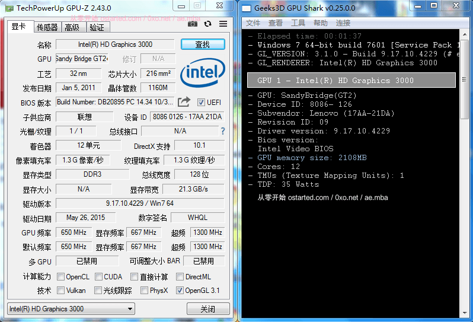Click the 芯片大小 value 216 mm²

point(158,74)
